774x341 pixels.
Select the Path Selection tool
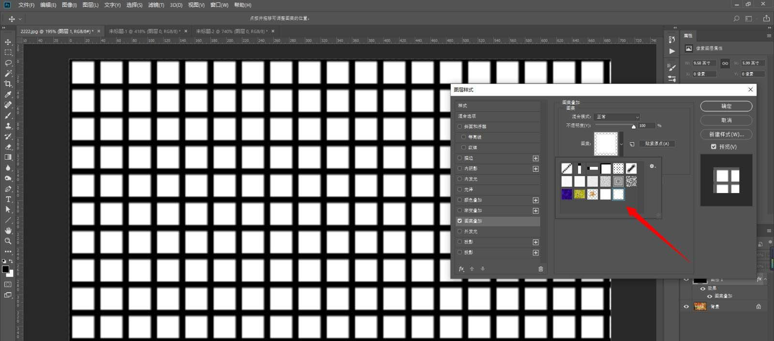8,209
